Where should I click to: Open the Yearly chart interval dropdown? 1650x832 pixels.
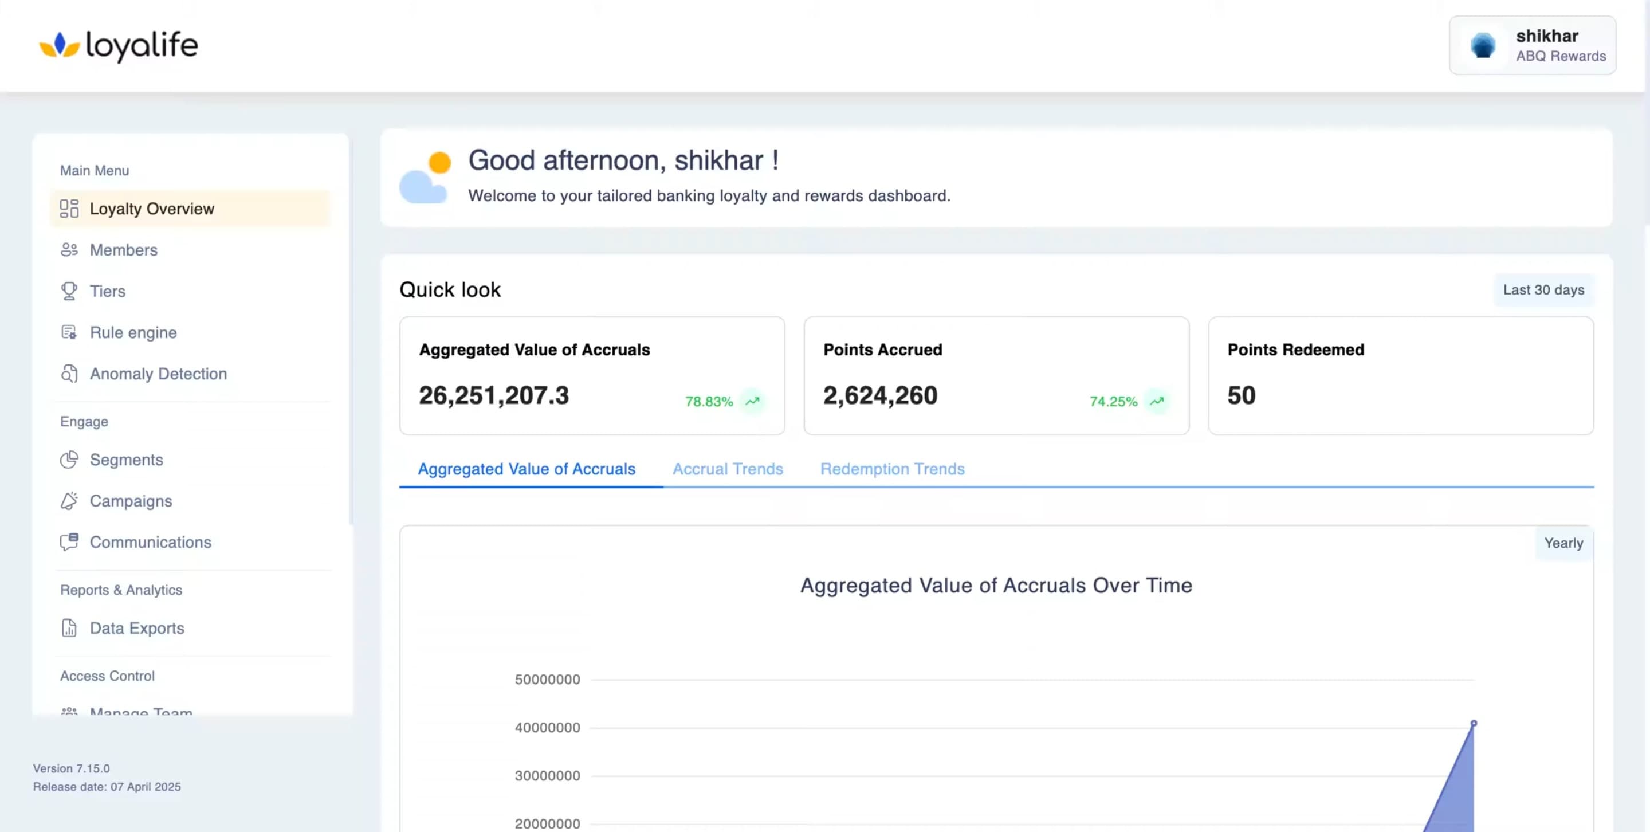coord(1563,543)
